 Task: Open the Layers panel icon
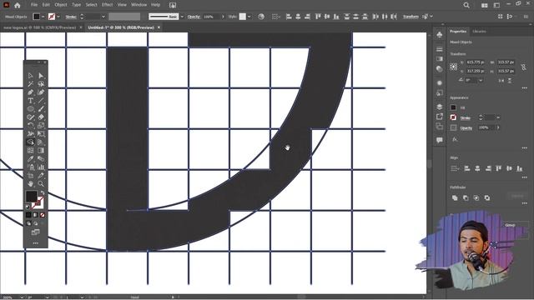point(440,107)
